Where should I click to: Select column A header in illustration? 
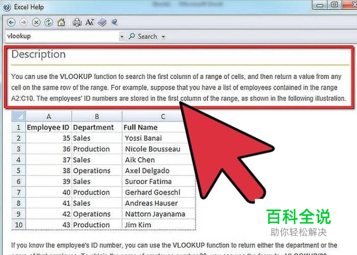(48, 116)
